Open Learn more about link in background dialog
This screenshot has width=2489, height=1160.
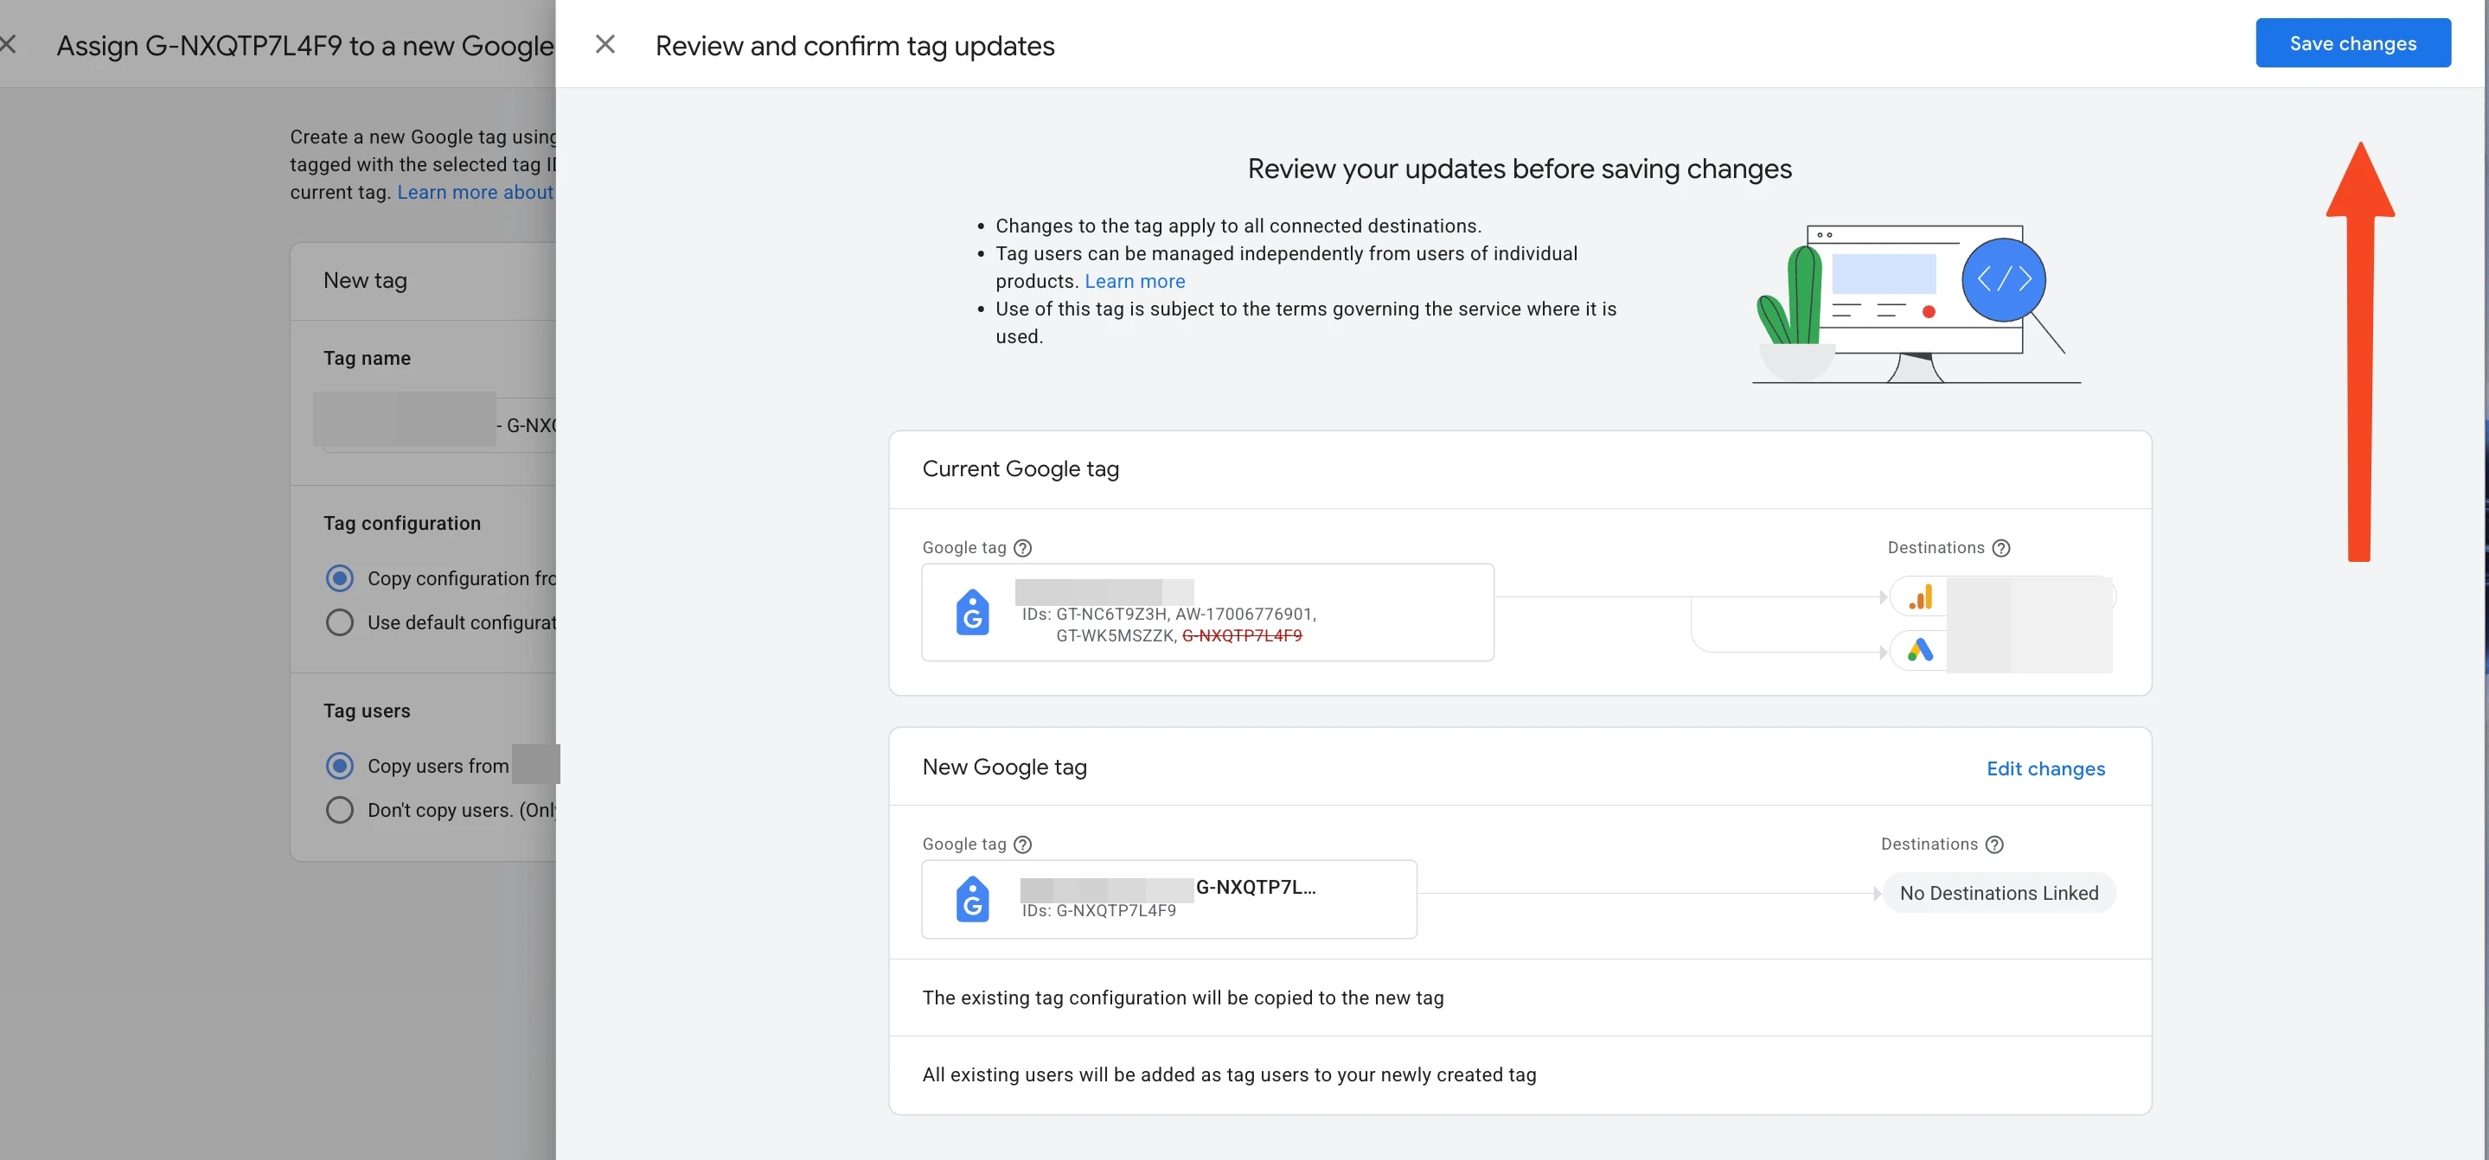pos(476,192)
